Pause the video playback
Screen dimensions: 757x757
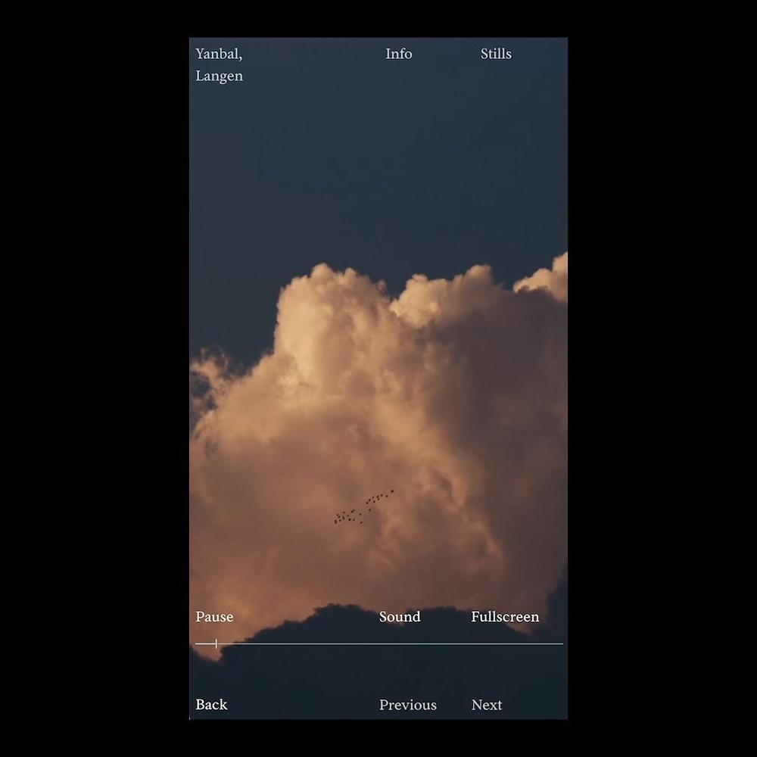tap(214, 616)
